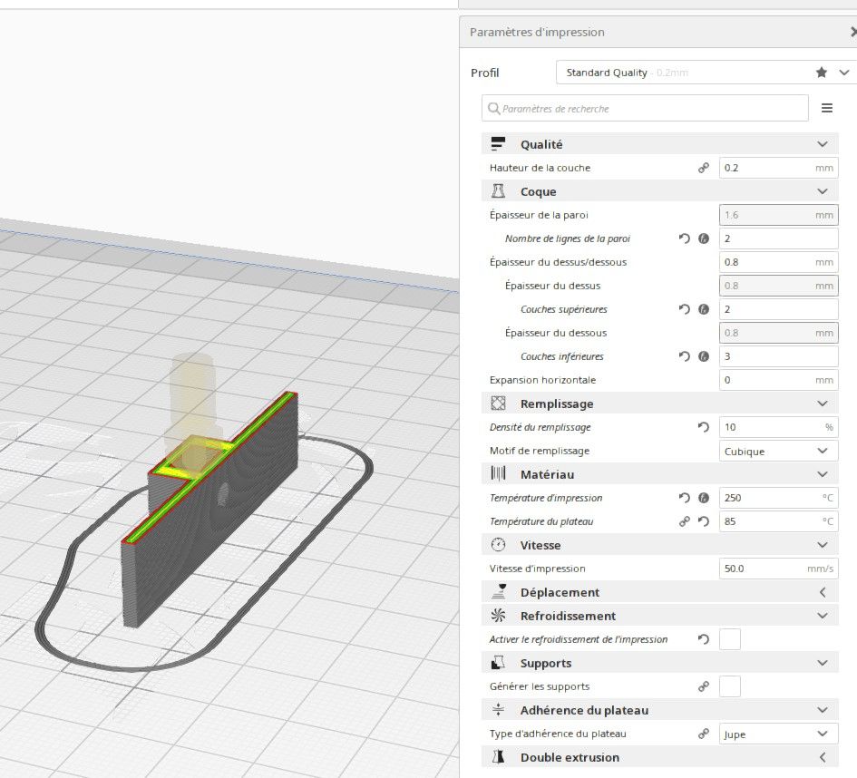Screen dimensions: 857x778
Task: Click link icon beside Type d'adhérence du plateau
Action: click(704, 734)
